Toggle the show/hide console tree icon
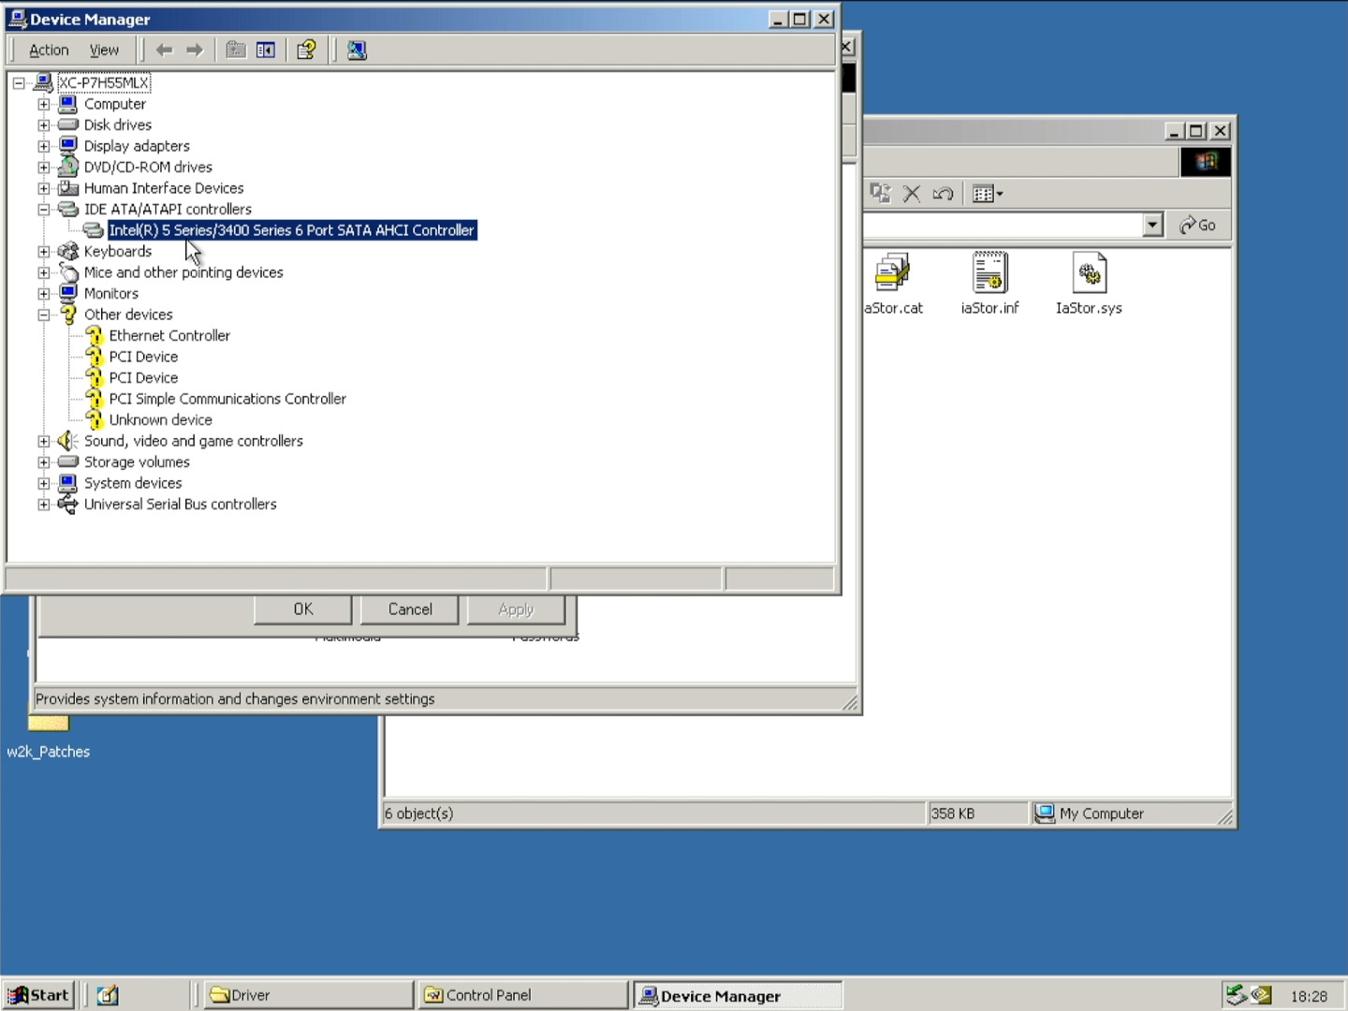The image size is (1348, 1011). click(266, 51)
